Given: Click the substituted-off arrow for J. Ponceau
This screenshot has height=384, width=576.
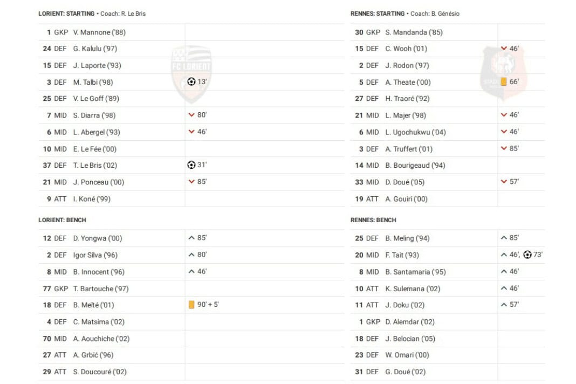Looking at the screenshot, I should [191, 182].
